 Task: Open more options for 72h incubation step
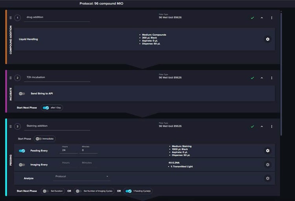(x=271, y=78)
